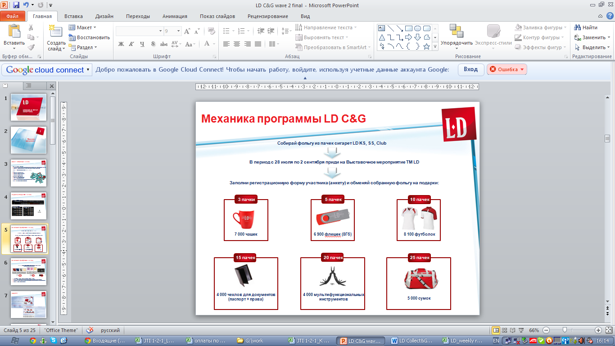
Task: Open the Select (Выделить) dropdown
Action: point(592,47)
